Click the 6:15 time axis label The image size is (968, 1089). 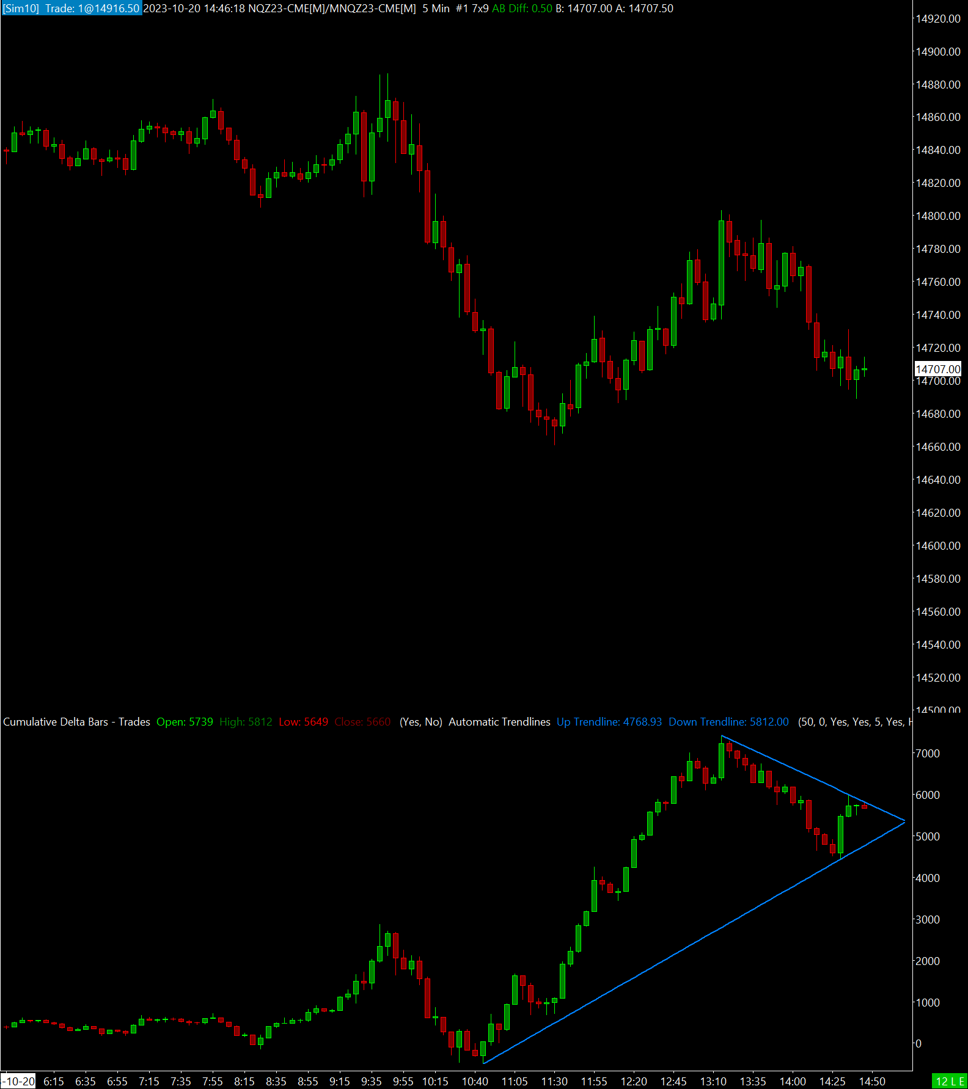click(54, 1082)
